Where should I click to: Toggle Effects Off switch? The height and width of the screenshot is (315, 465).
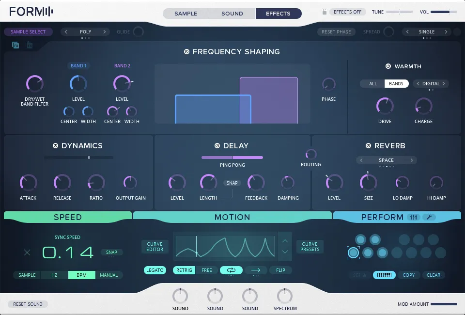point(347,12)
